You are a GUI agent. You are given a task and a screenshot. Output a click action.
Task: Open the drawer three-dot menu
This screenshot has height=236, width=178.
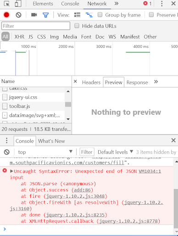(x=6, y=141)
